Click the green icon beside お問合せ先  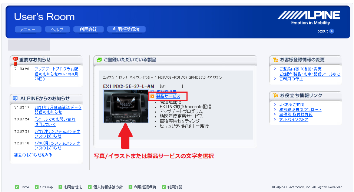pyautogui.click(x=60, y=187)
